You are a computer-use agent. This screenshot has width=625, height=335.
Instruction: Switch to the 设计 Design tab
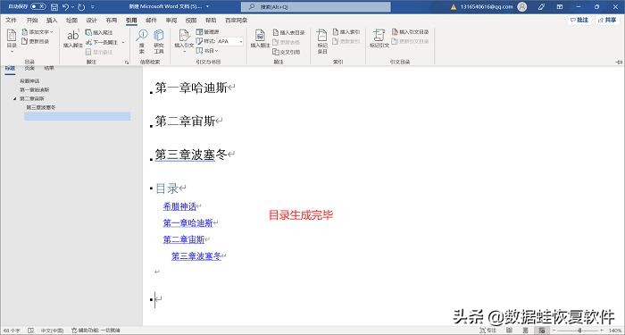pyautogui.click(x=92, y=20)
